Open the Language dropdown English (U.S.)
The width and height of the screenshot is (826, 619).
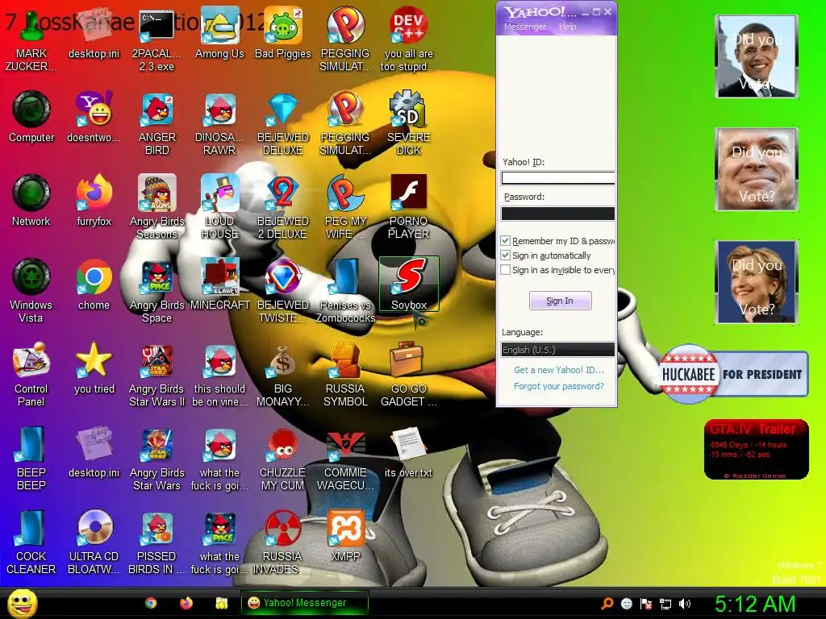tap(557, 350)
